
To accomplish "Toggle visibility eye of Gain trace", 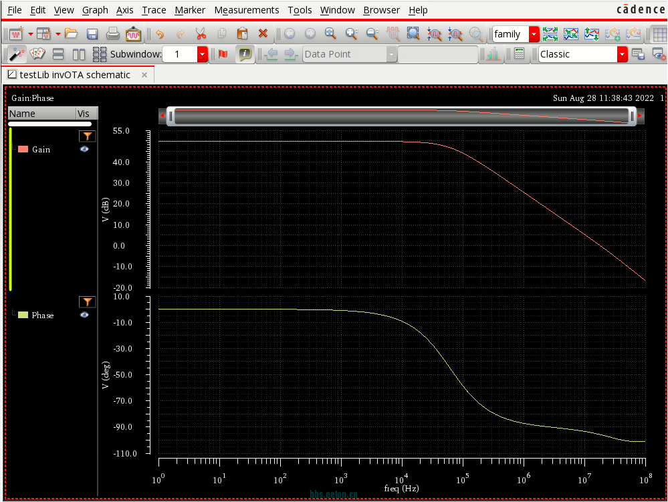I will tap(84, 149).
